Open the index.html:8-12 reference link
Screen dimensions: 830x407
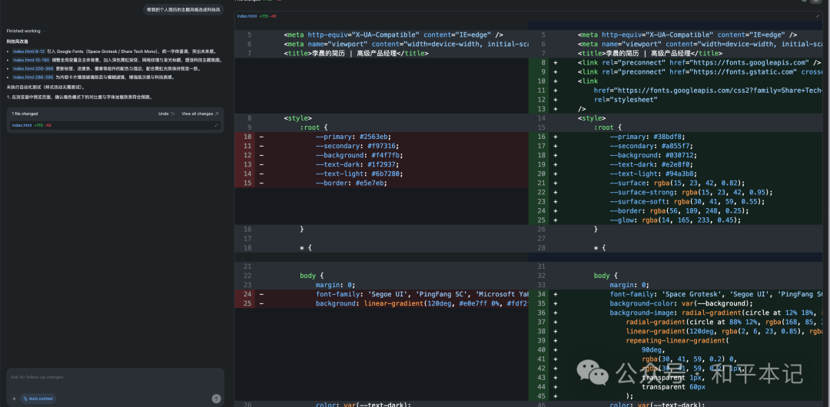pos(28,52)
